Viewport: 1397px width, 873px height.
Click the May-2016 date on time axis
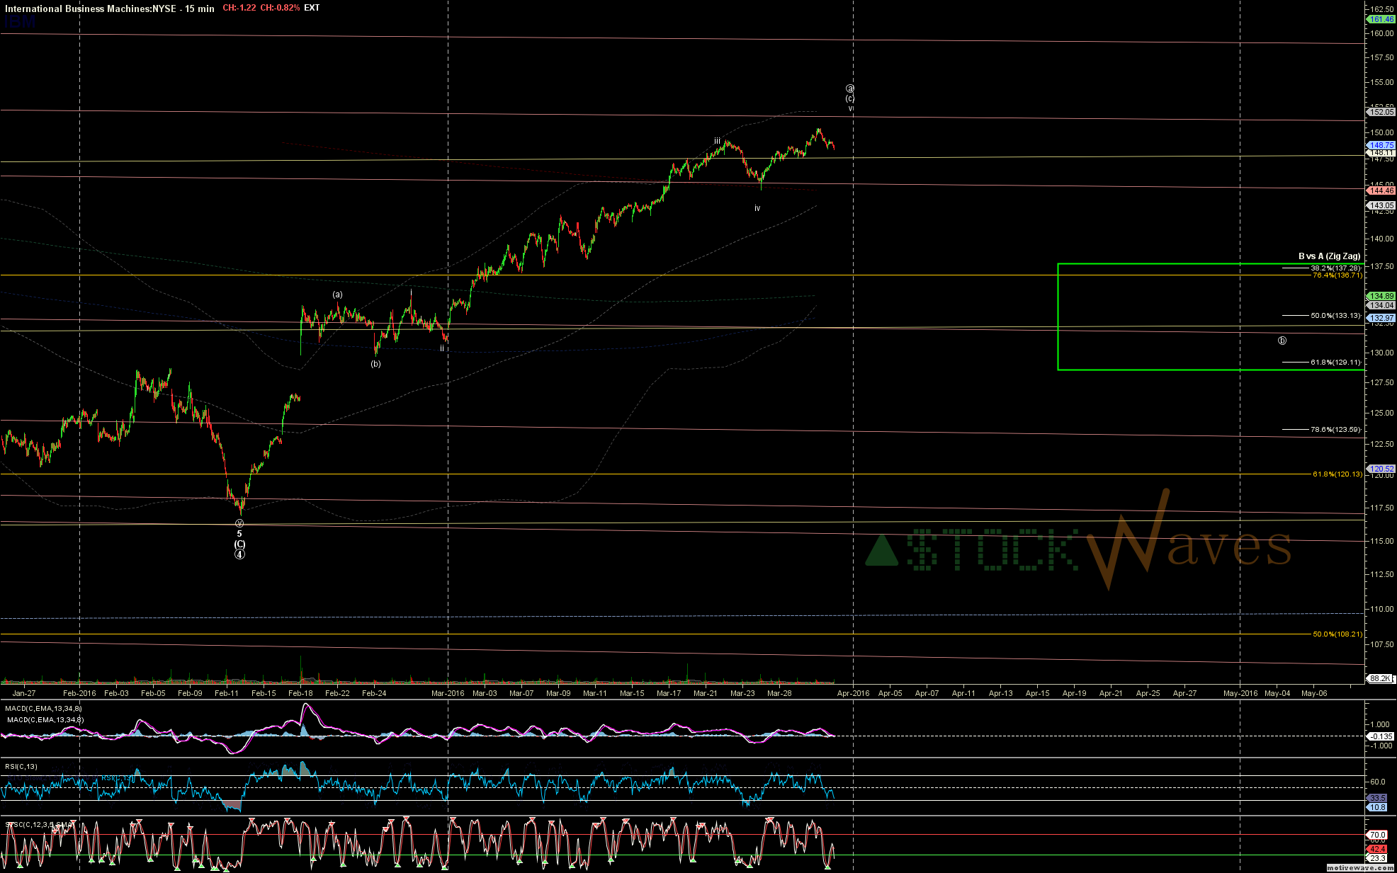tap(1240, 693)
